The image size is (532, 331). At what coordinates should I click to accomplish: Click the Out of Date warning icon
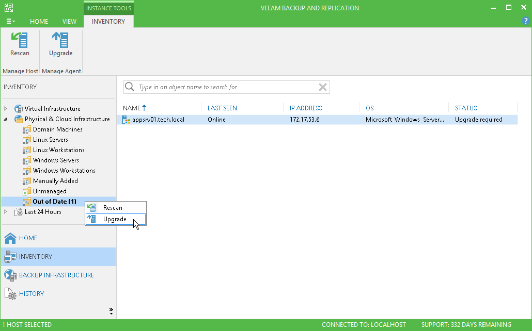click(x=26, y=202)
